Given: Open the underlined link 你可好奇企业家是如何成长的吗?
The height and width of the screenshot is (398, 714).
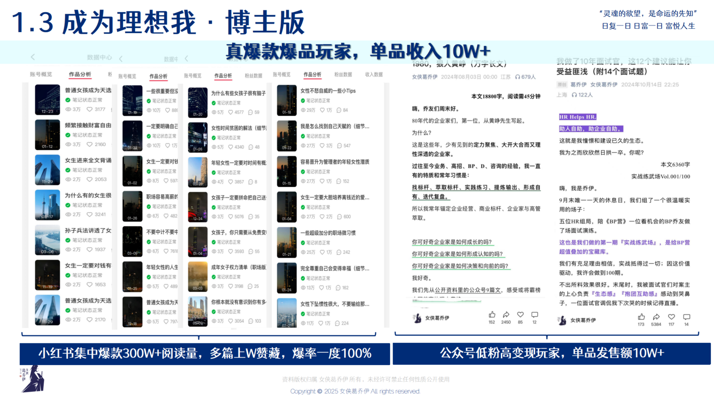Looking at the screenshot, I should click(451, 242).
